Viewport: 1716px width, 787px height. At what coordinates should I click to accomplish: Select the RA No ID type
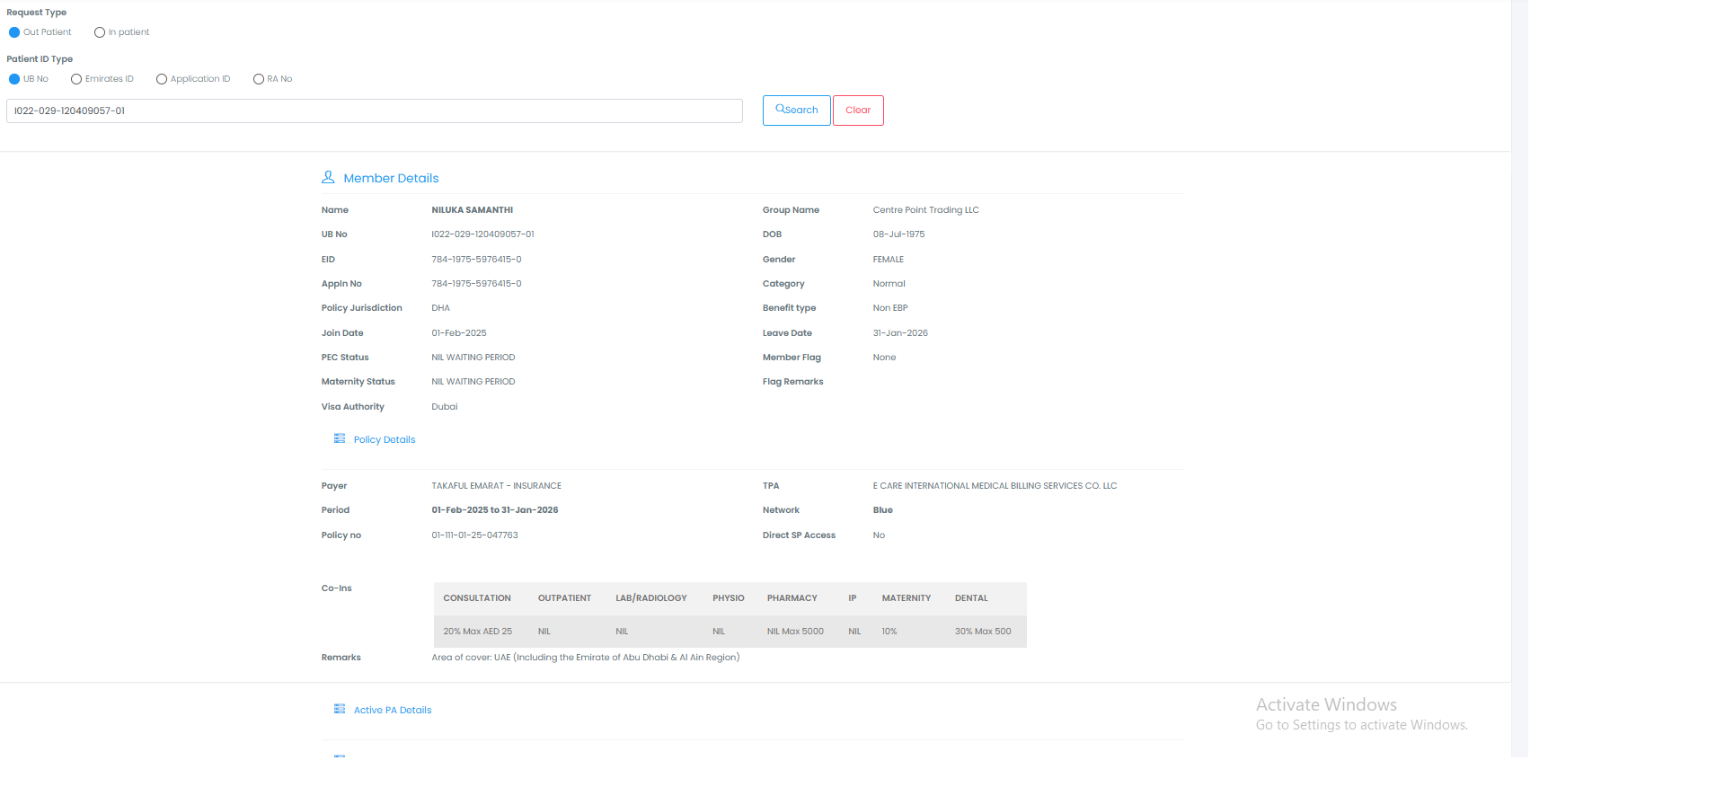coord(259,79)
